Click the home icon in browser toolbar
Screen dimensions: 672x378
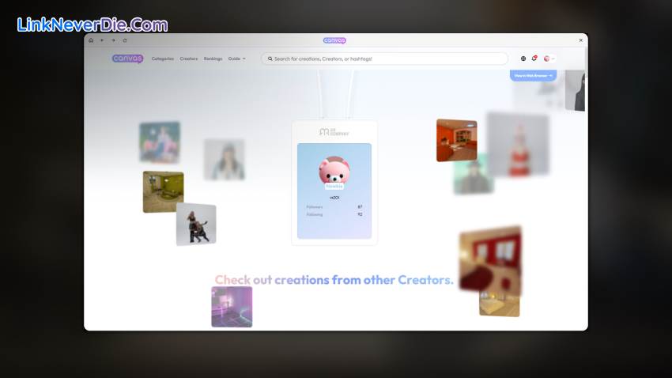coord(91,40)
